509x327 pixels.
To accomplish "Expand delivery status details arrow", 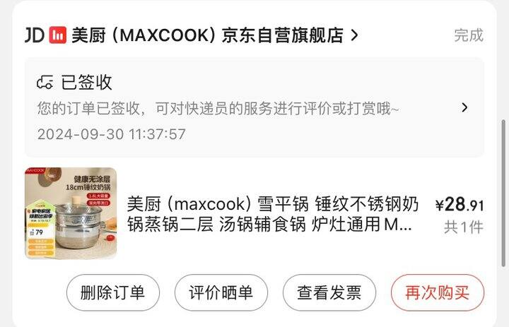I will [465, 107].
